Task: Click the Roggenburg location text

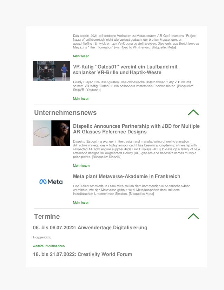Action: 42,237
